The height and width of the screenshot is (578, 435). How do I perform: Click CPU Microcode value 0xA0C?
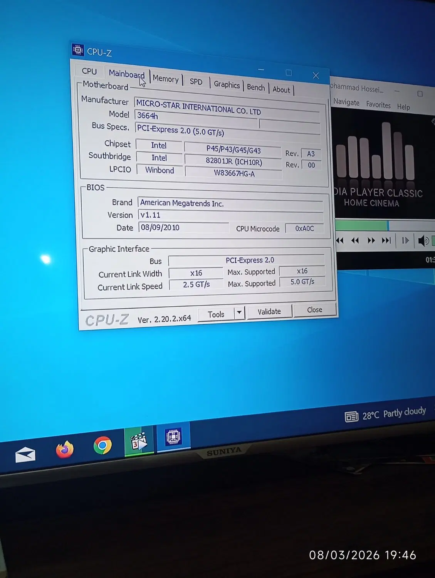point(304,229)
